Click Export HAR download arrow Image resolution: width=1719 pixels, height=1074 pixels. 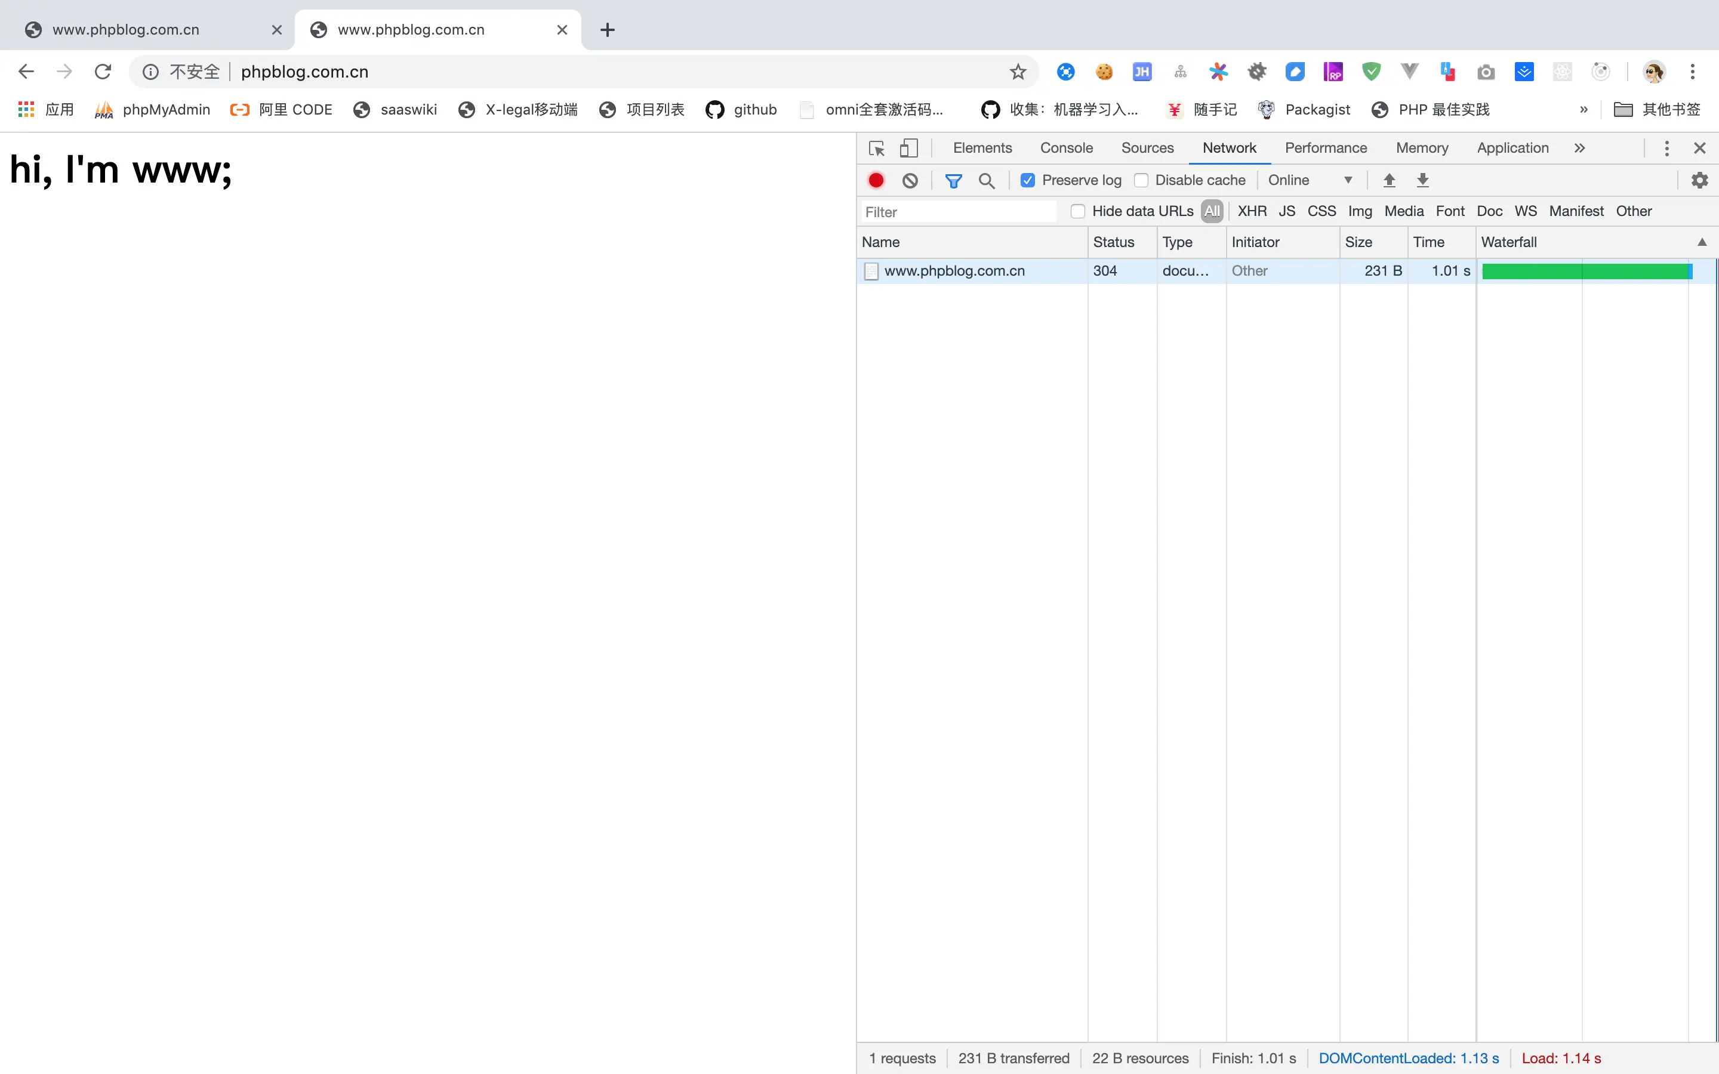pos(1422,180)
